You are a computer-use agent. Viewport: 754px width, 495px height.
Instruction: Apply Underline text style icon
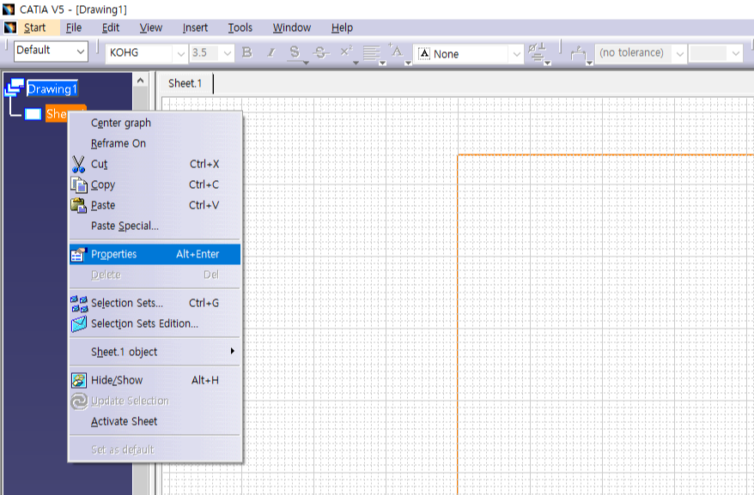pos(295,52)
